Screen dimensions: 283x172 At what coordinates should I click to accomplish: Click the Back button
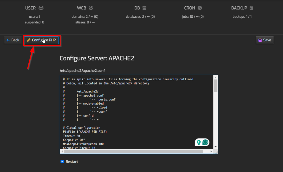[x=12, y=40]
